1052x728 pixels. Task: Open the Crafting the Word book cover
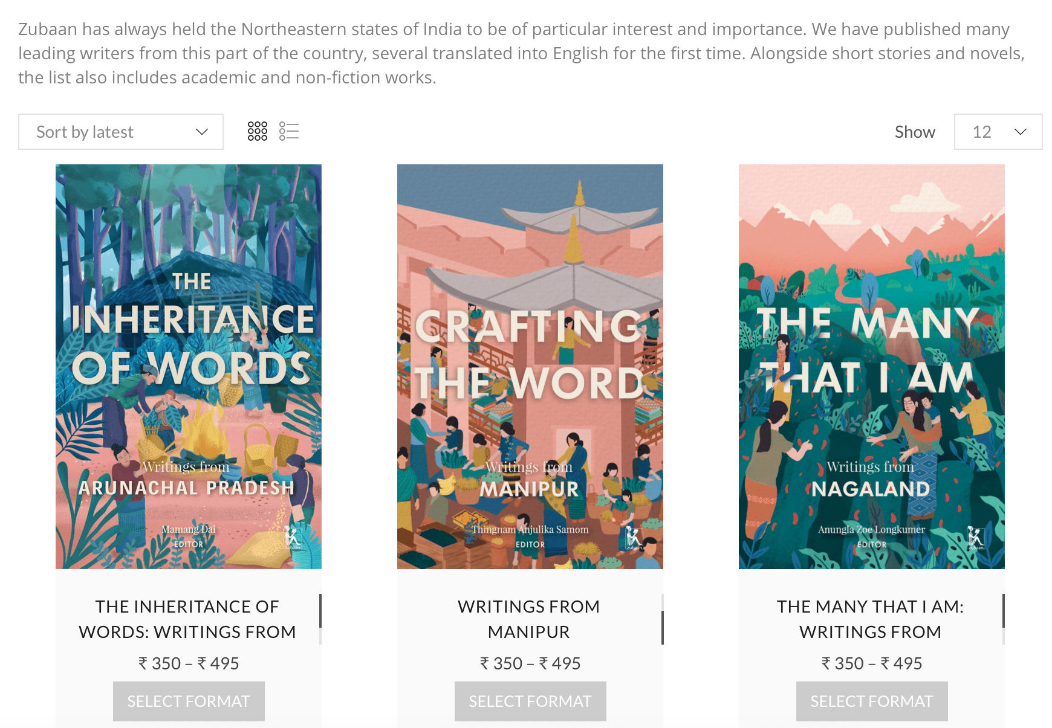530,367
